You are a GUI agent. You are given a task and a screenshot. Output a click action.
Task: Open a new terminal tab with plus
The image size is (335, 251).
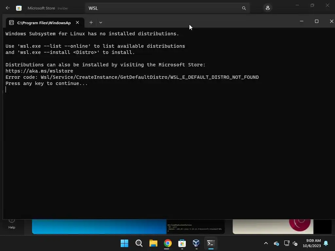91,23
